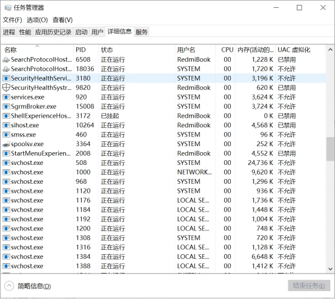335x299 pixels.
Task: Switch to the 服务 tab
Action: click(x=141, y=32)
